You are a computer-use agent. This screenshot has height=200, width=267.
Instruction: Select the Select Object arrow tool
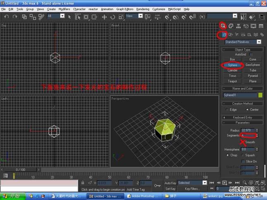coord(69,17)
